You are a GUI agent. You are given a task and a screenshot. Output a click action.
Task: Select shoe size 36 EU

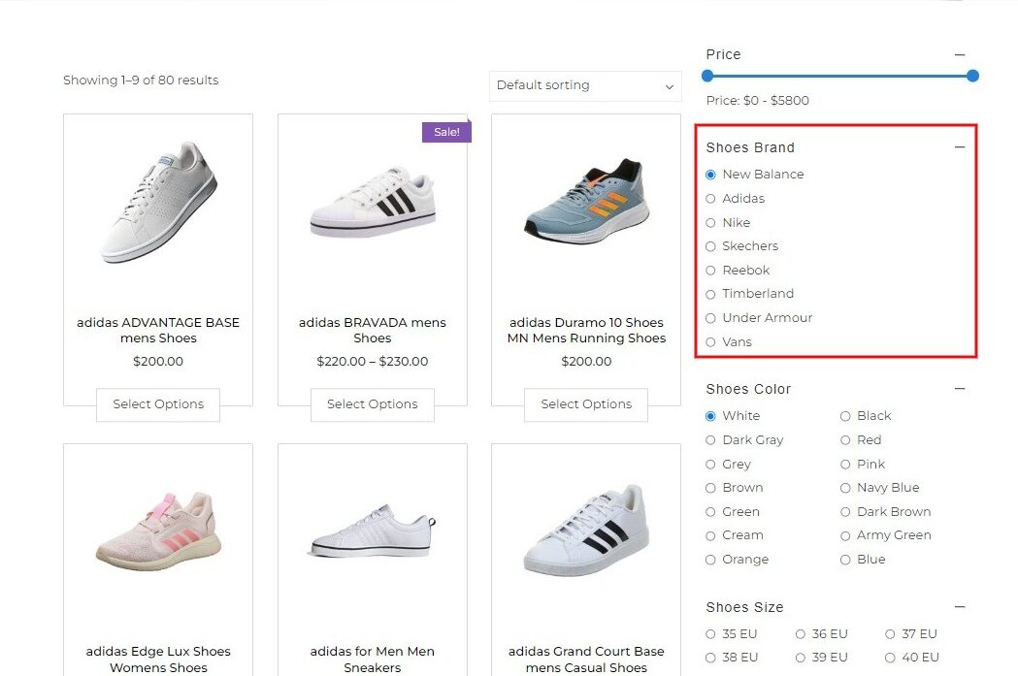tap(800, 634)
